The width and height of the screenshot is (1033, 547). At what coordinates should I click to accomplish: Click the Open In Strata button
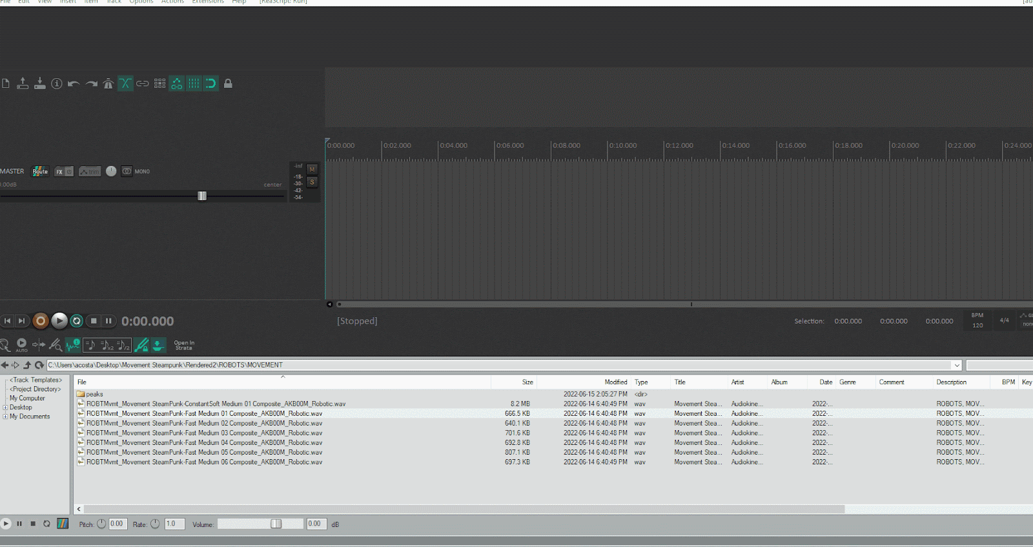click(x=184, y=346)
